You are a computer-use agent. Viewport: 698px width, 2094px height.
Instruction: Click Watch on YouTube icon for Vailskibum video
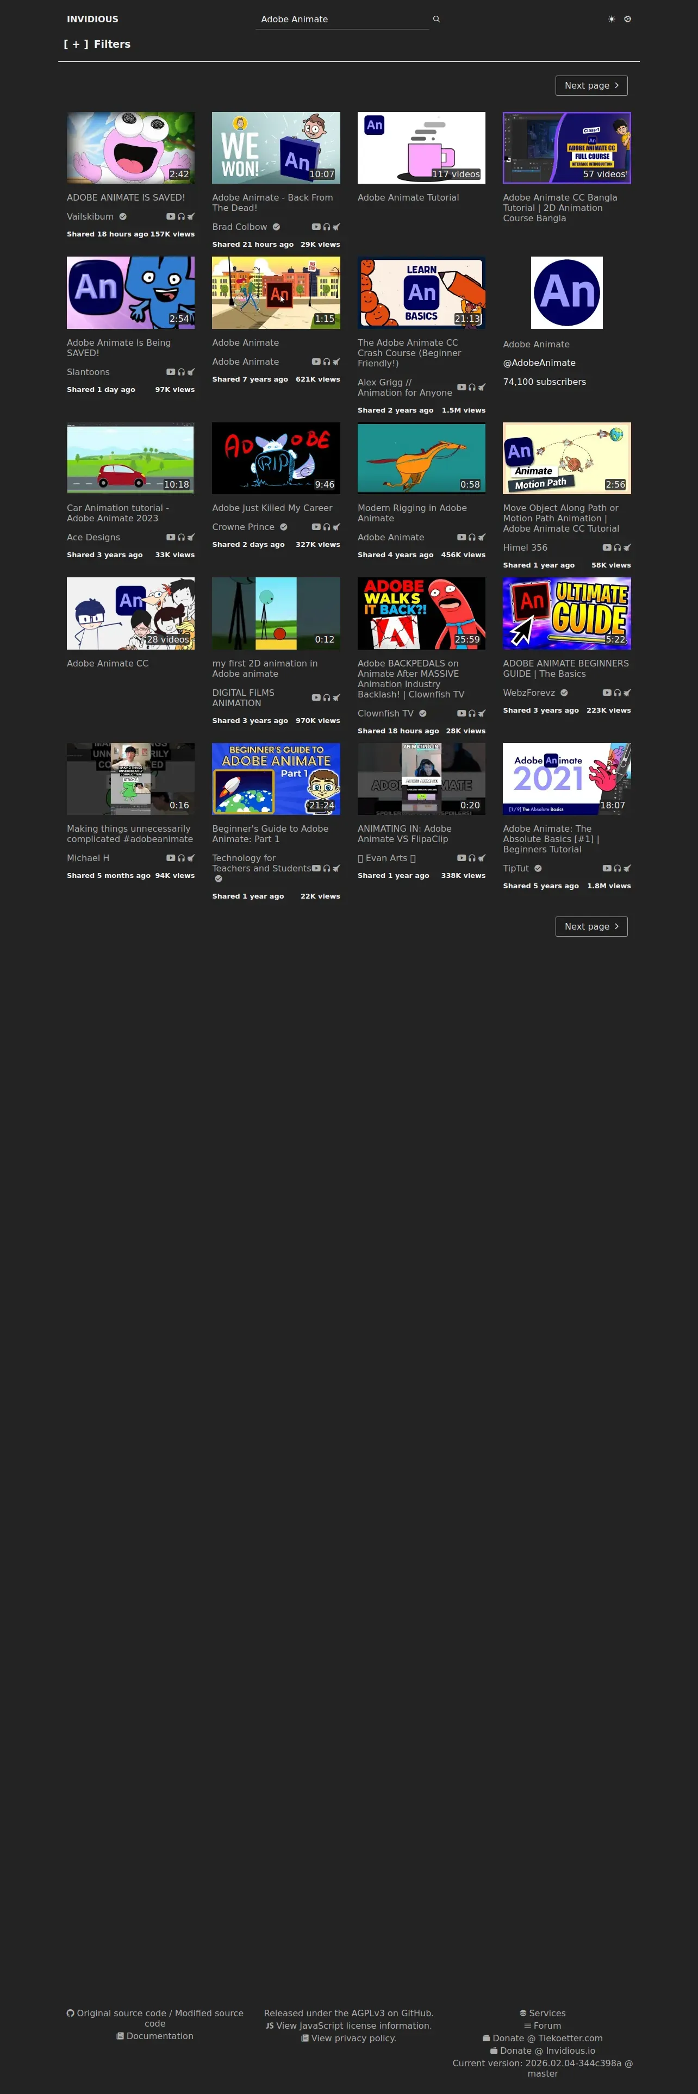pos(171,216)
